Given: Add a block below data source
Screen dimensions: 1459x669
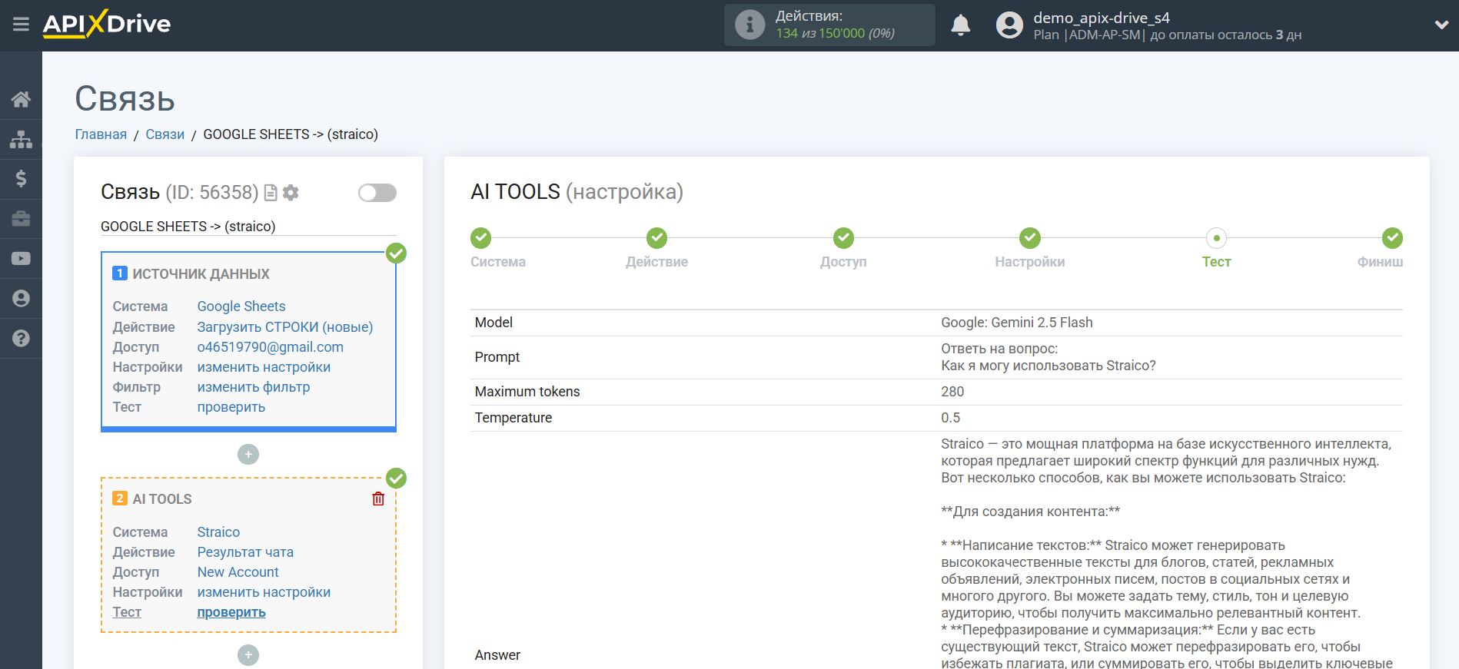Looking at the screenshot, I should (248, 455).
